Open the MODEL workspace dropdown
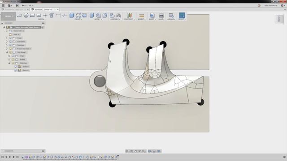The image size is (287, 161). pos(8,16)
